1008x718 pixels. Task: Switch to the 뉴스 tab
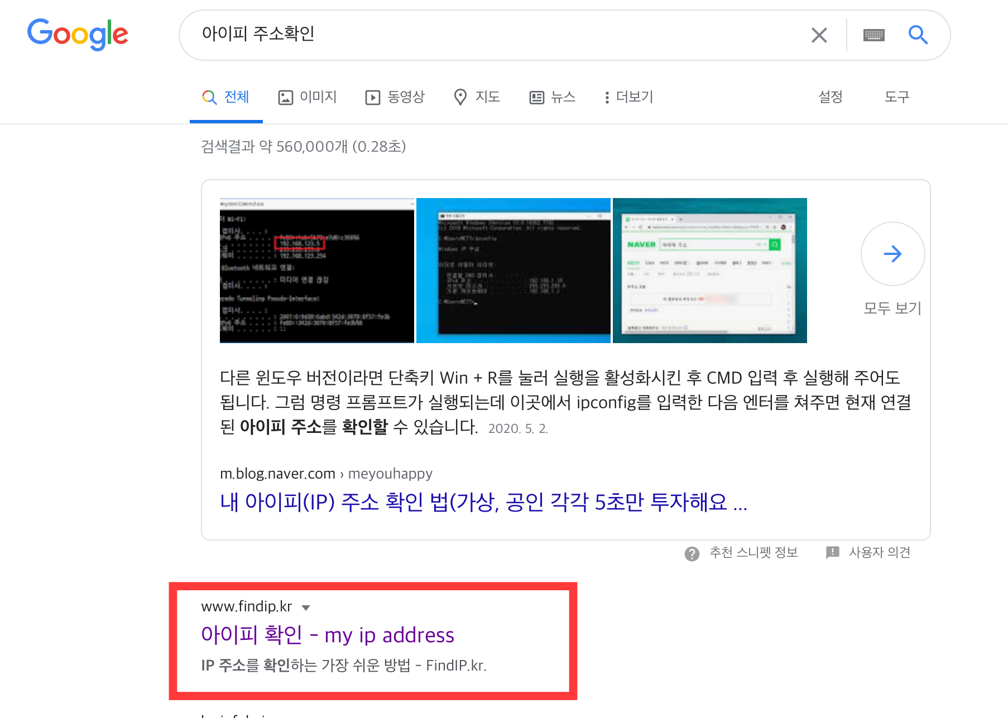point(553,97)
